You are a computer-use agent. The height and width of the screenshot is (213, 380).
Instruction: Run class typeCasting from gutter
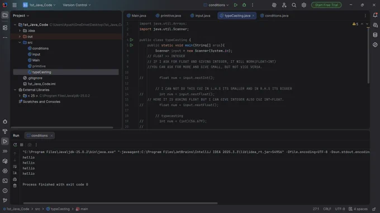click(x=131, y=40)
